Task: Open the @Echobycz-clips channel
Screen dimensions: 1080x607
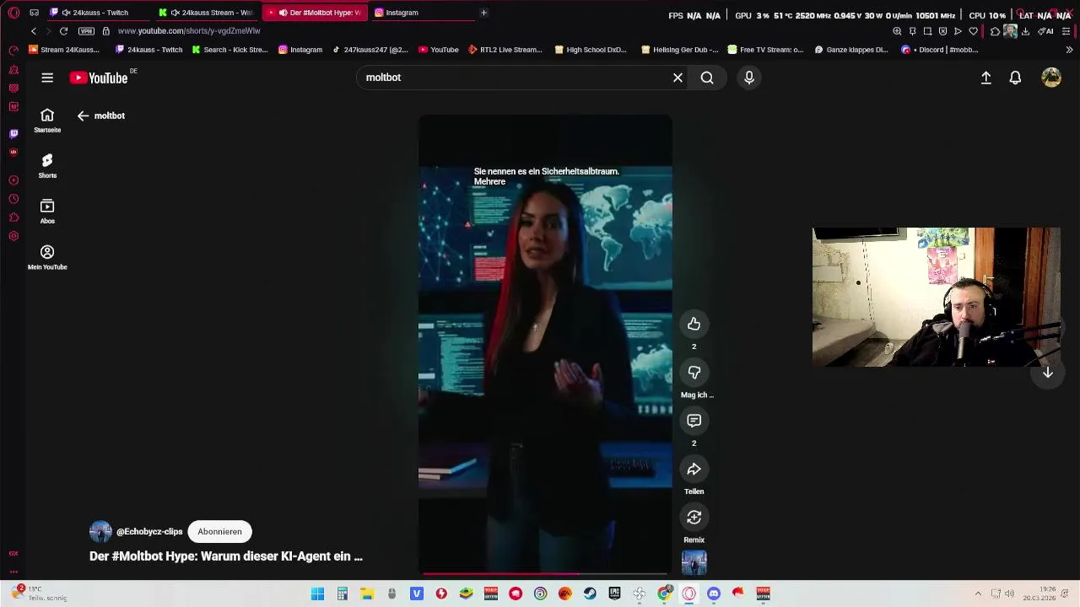Action: pos(149,531)
